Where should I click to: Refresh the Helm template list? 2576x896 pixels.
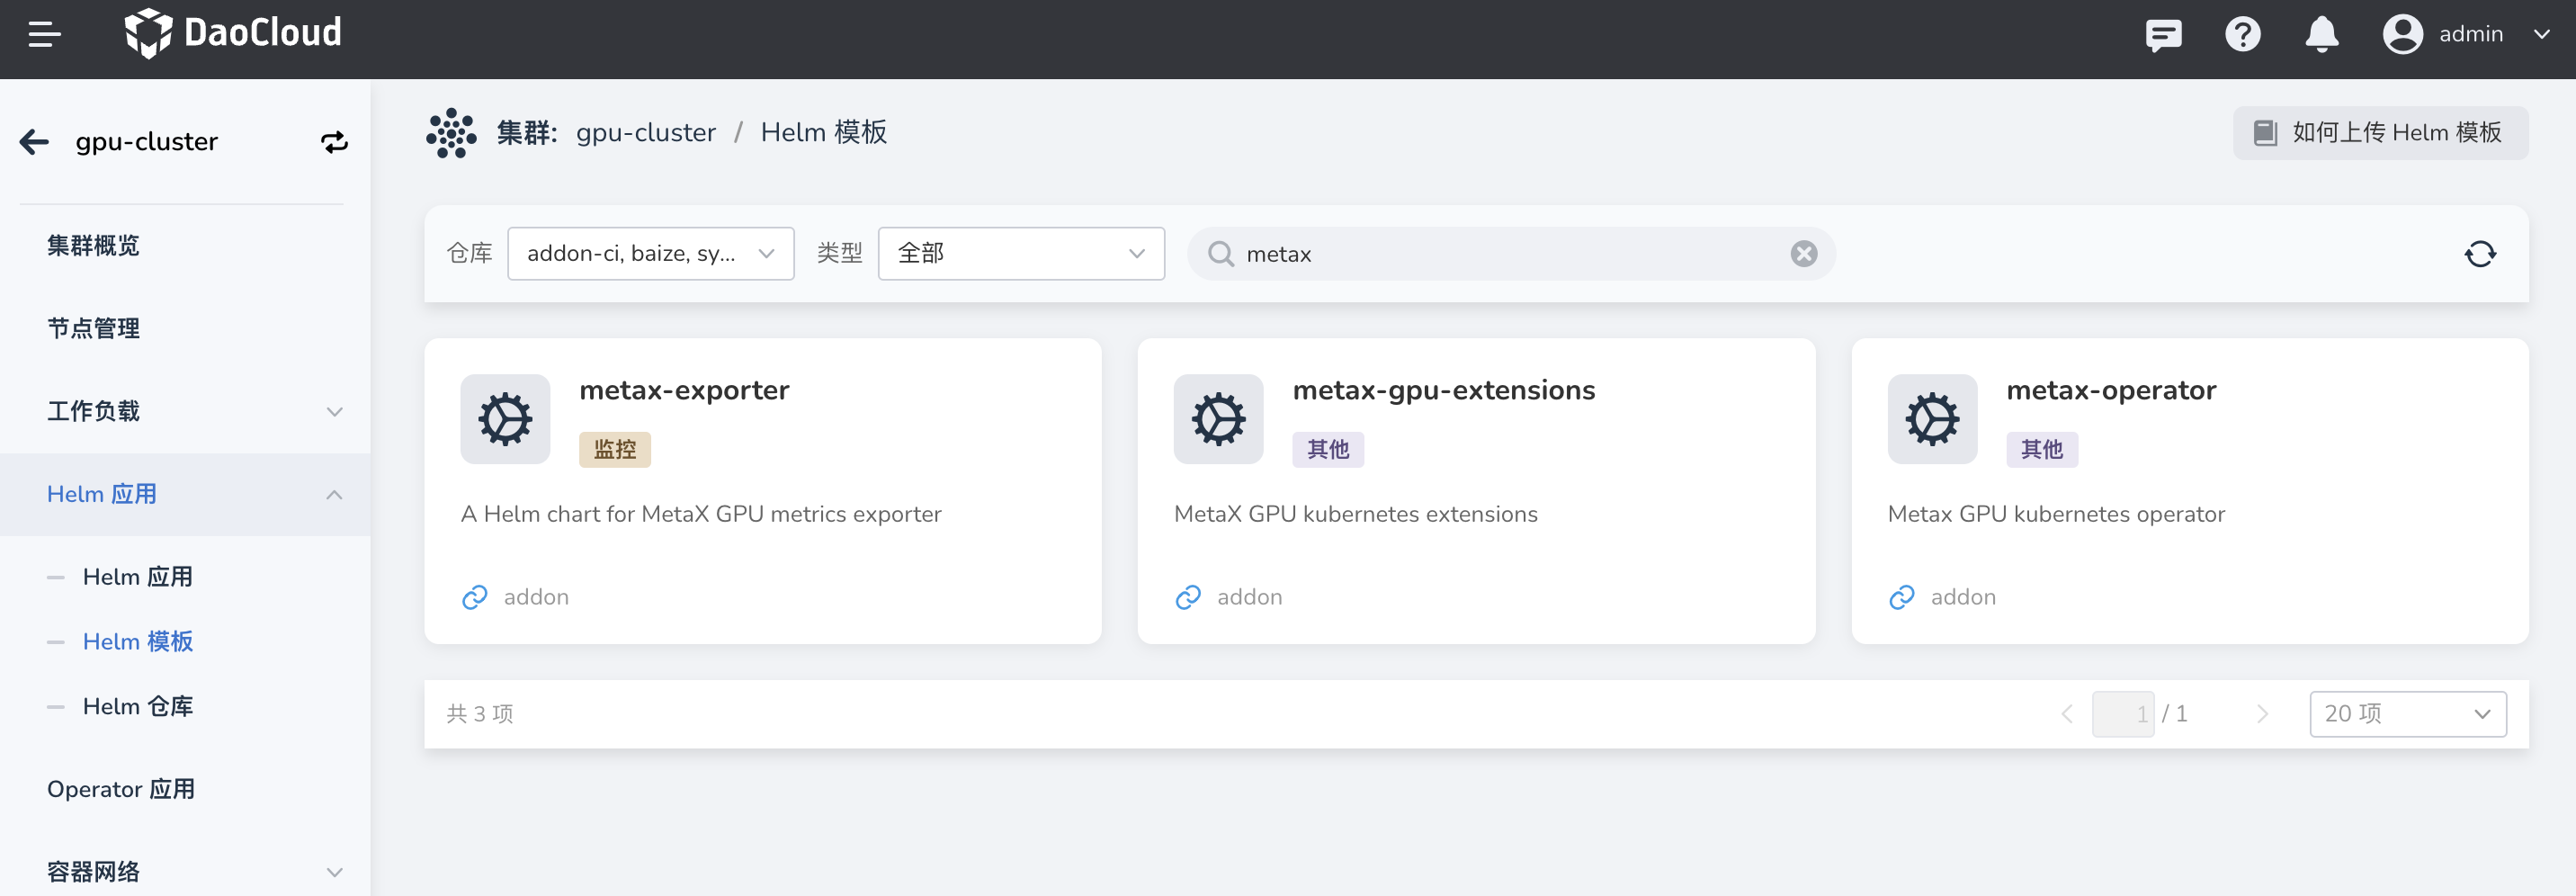(2479, 254)
